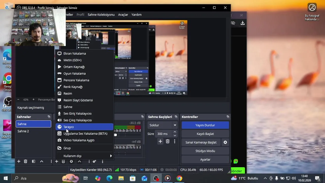Select Ekran Yakalama source from the menu
The width and height of the screenshot is (325, 183).
tap(85, 53)
